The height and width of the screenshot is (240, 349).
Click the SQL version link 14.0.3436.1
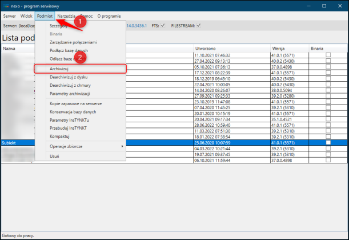(137, 26)
